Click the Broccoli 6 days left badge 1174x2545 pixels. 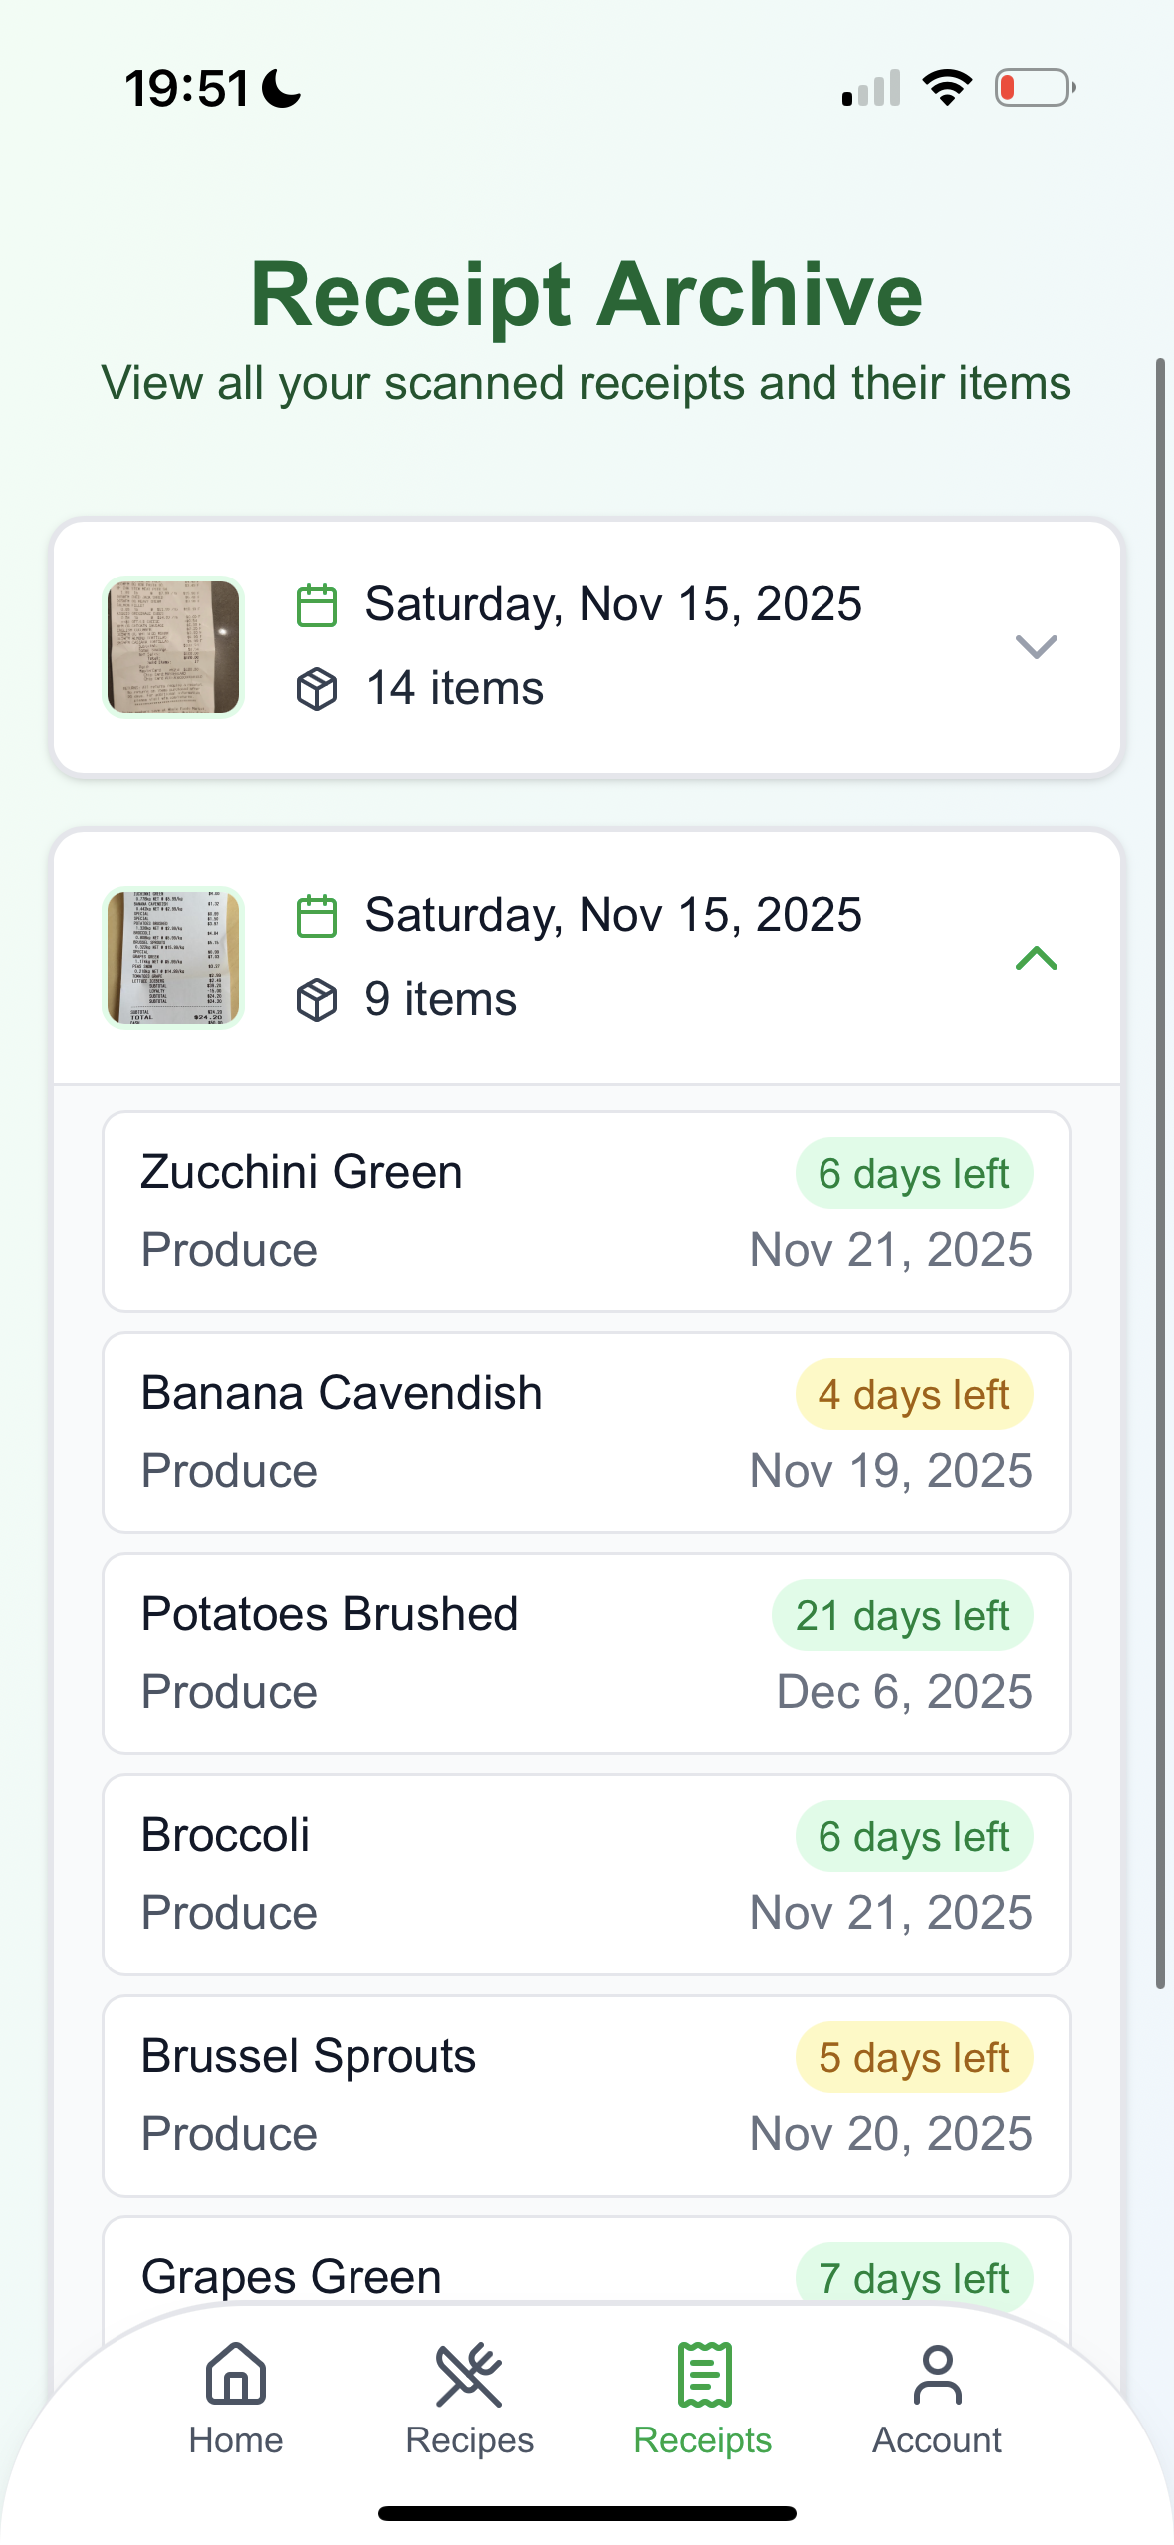point(913,1836)
